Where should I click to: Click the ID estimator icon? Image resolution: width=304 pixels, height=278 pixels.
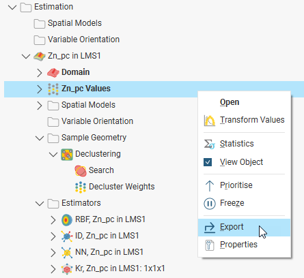pyautogui.click(x=67, y=236)
